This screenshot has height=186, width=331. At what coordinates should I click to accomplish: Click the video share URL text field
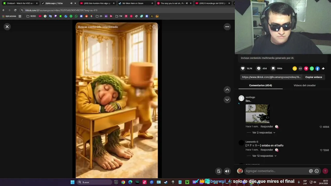click(271, 77)
